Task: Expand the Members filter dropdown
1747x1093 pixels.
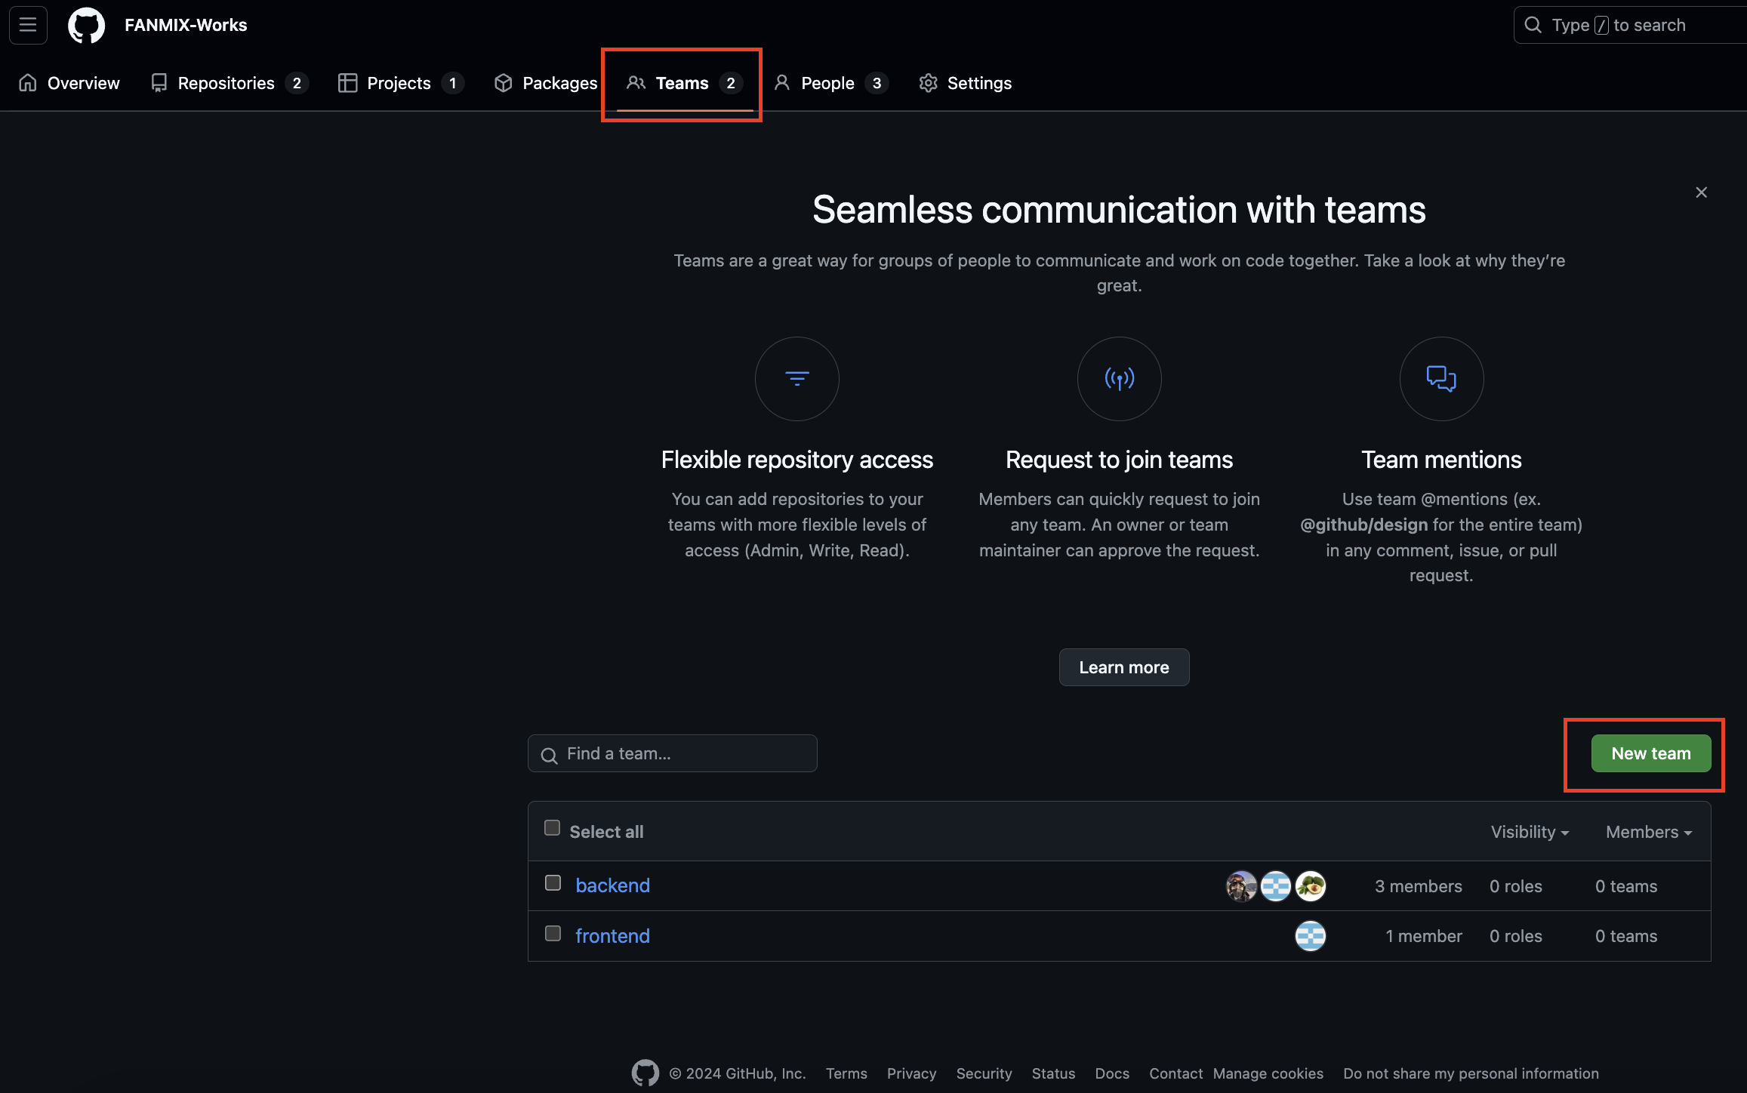Action: (1648, 832)
